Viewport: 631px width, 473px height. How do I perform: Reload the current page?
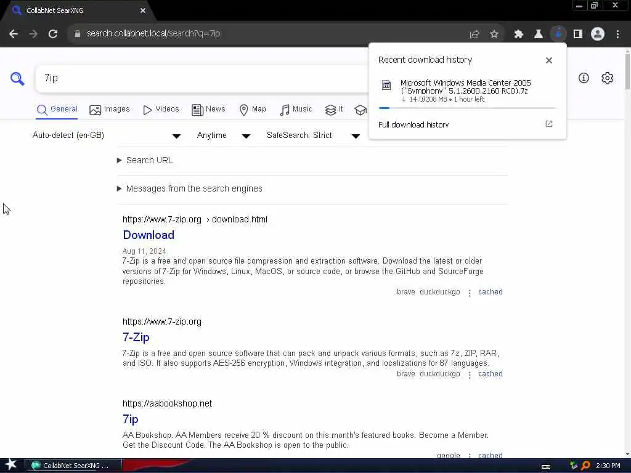point(53,34)
